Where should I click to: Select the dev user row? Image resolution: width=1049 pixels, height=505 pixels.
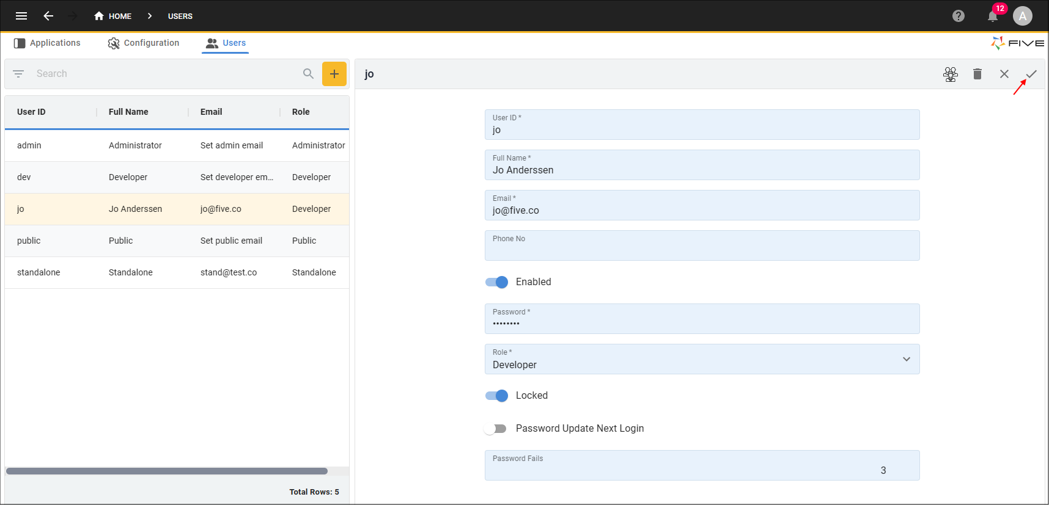pos(177,177)
